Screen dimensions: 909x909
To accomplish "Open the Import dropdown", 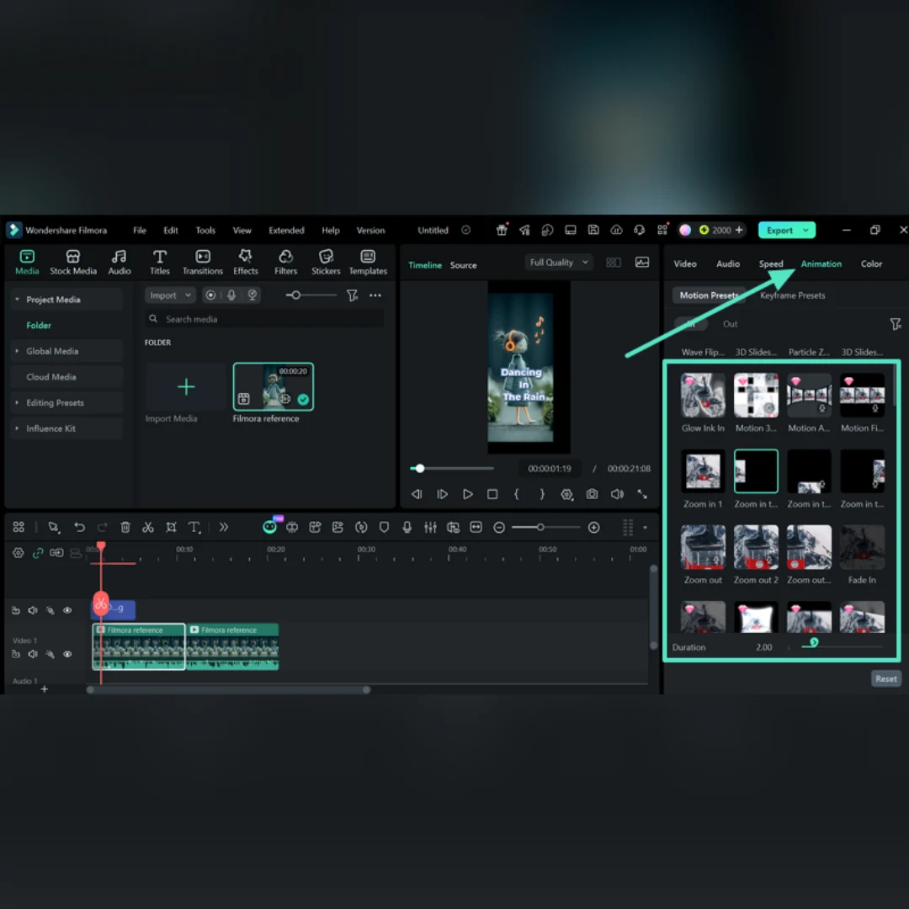I will 170,295.
